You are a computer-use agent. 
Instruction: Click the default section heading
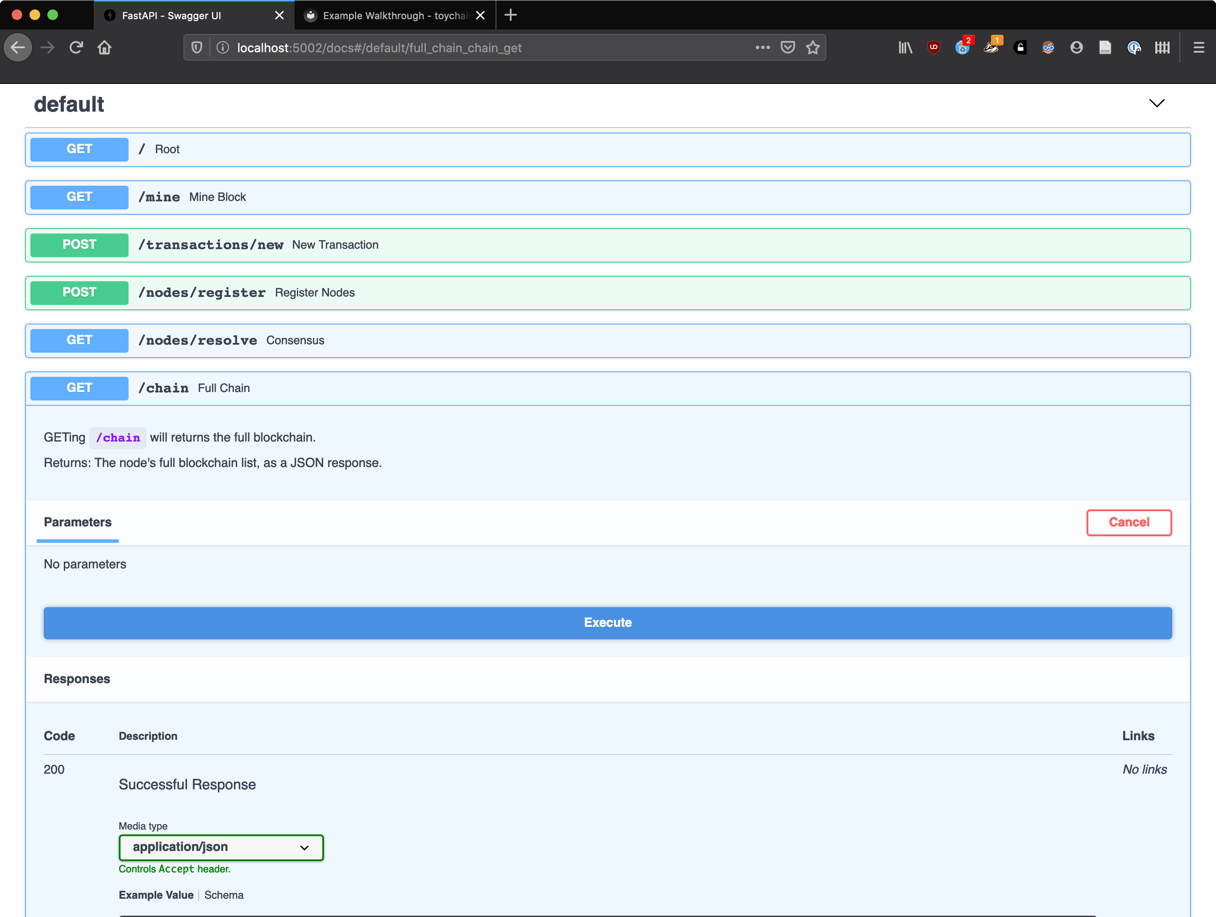coord(69,104)
